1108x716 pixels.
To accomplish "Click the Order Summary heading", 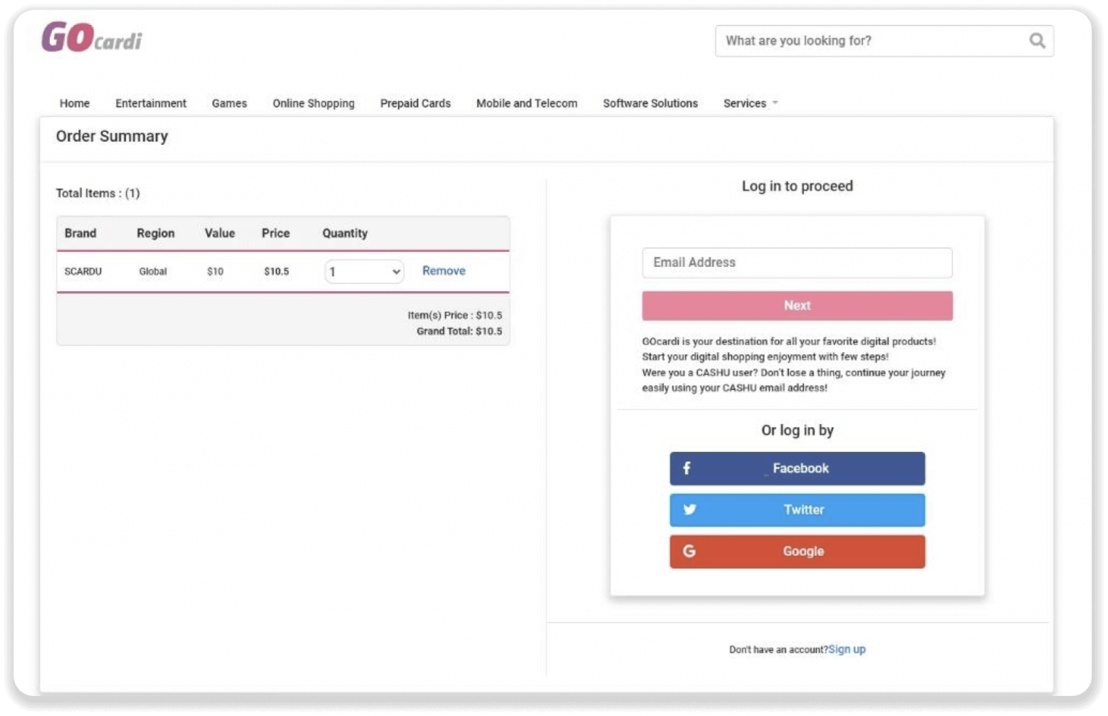I will click(x=111, y=136).
